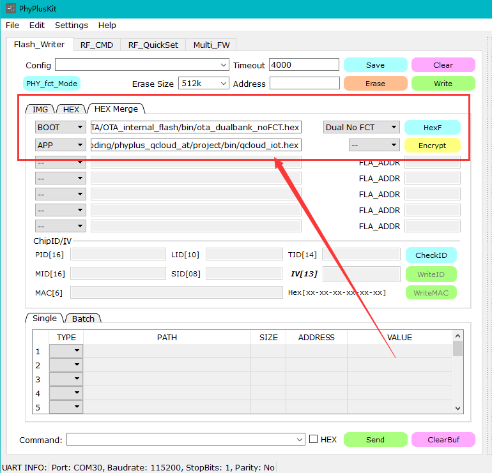Click the MID[16] input field

coord(118,273)
